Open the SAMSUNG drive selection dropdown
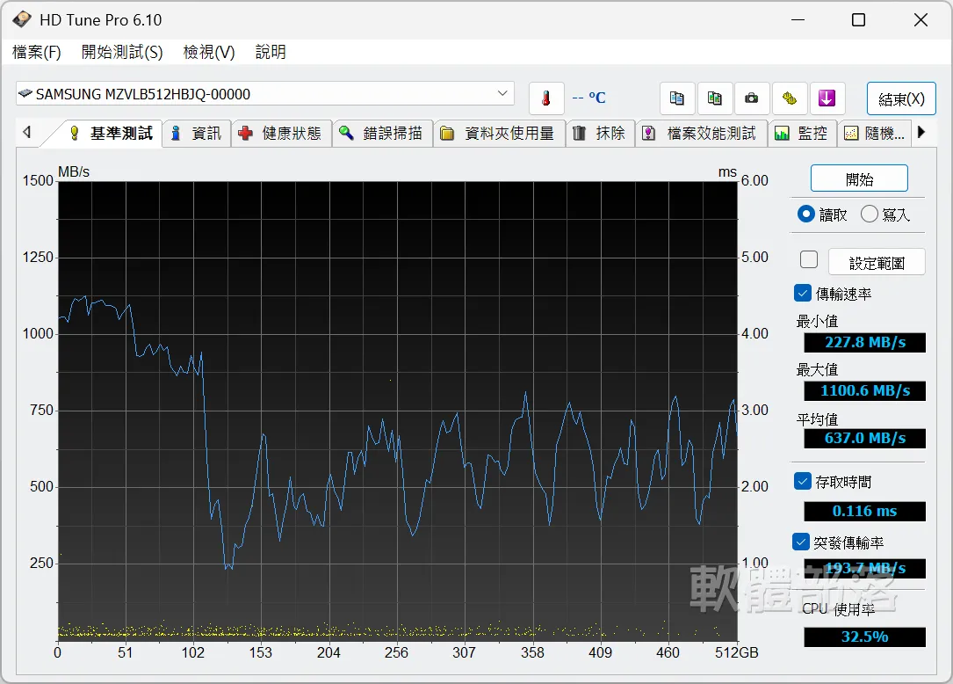The image size is (953, 684). pos(265,94)
